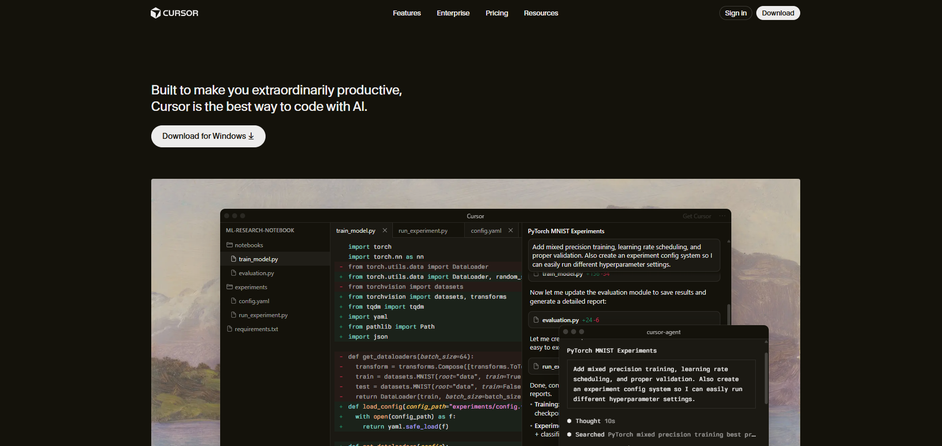The width and height of the screenshot is (942, 446).
Task: Click the file icon beside requirements.txt
Action: pyautogui.click(x=230, y=329)
